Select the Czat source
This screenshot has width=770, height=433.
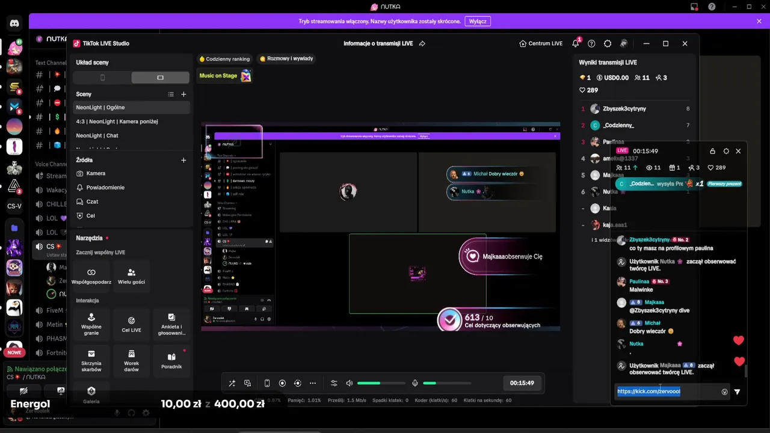point(132,201)
